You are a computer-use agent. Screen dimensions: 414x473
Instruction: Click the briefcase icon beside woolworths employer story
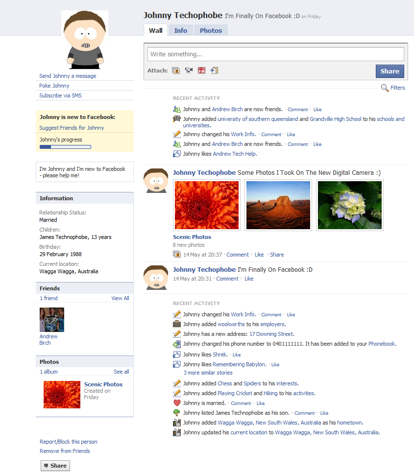tap(177, 324)
